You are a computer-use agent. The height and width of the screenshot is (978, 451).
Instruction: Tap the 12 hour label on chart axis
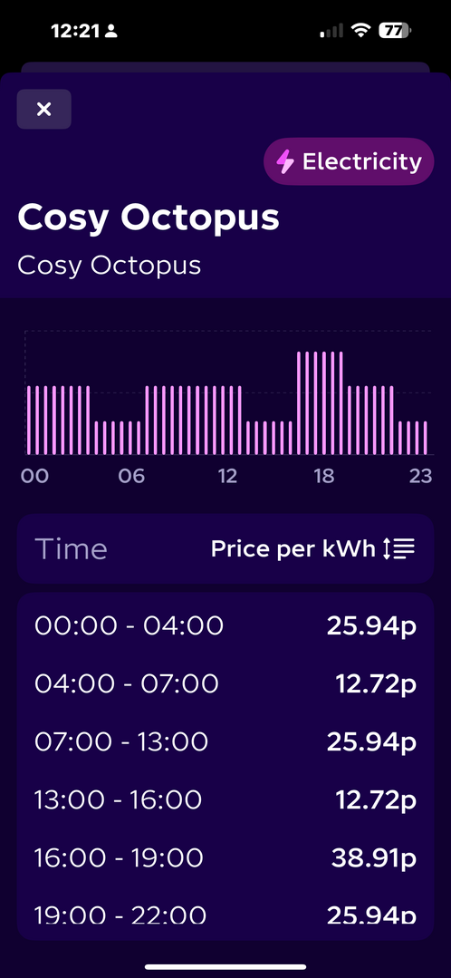227,477
